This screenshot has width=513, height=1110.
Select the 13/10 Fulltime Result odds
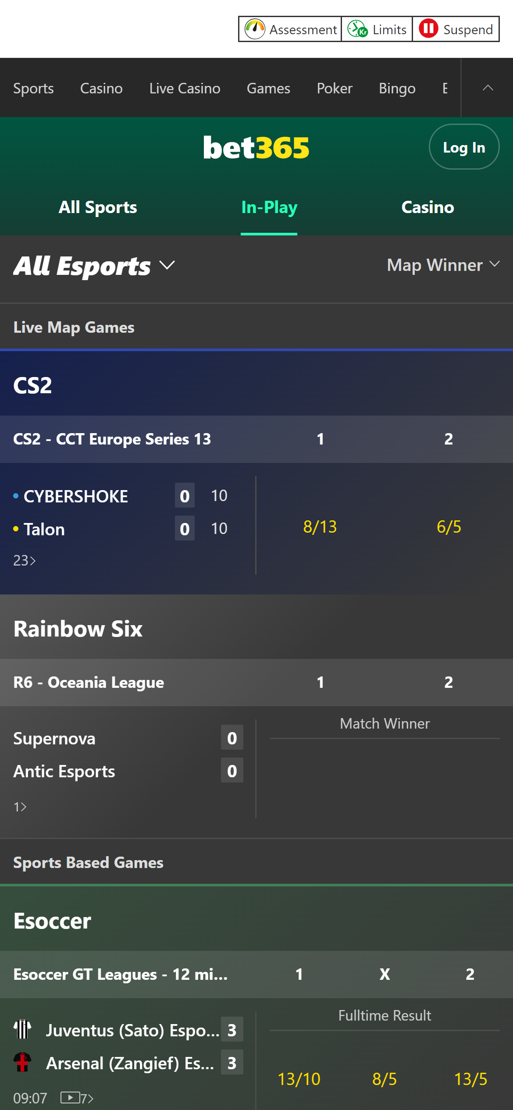point(299,1080)
